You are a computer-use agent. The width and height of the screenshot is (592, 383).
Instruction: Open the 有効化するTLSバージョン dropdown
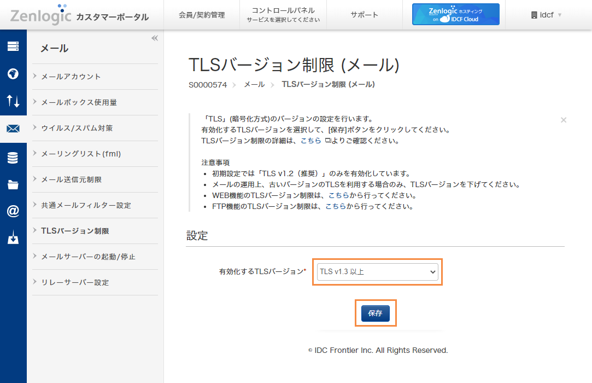[377, 271]
